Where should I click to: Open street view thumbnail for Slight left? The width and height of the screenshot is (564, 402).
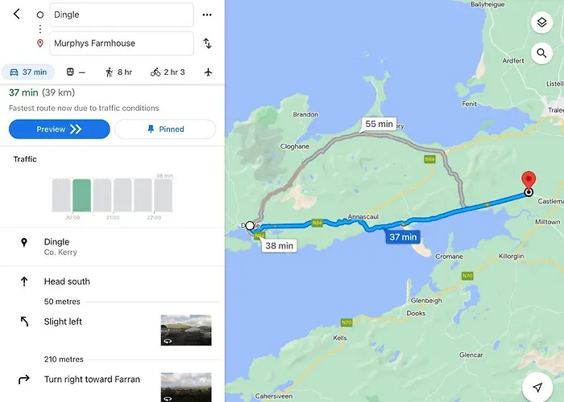pos(186,330)
